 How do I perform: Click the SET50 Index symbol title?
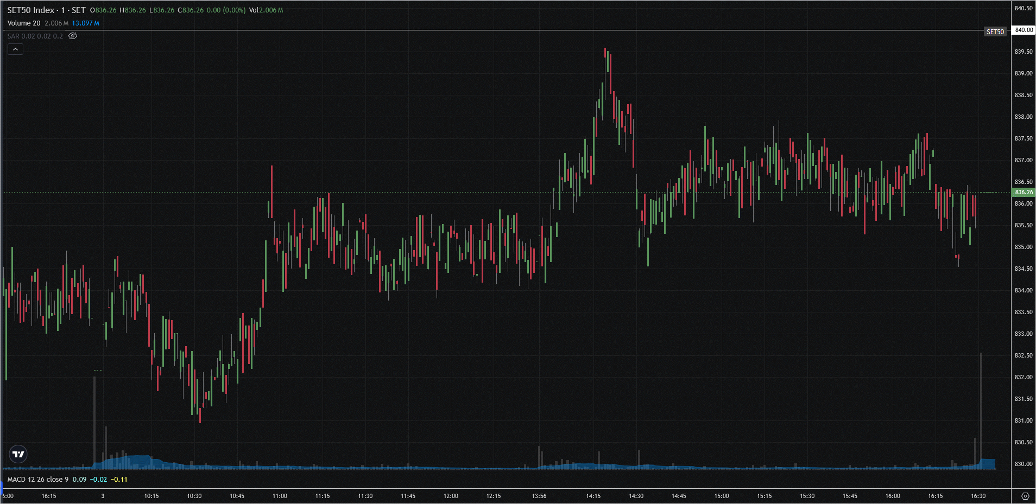click(x=46, y=10)
